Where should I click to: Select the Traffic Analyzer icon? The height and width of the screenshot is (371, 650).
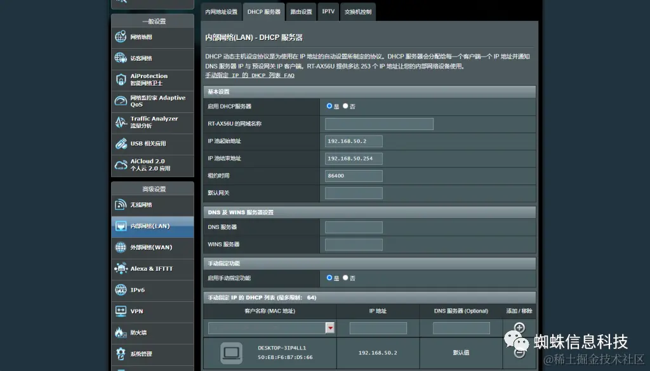(x=121, y=122)
